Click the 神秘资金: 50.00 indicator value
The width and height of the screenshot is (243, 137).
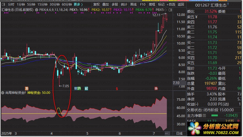pos(39,93)
